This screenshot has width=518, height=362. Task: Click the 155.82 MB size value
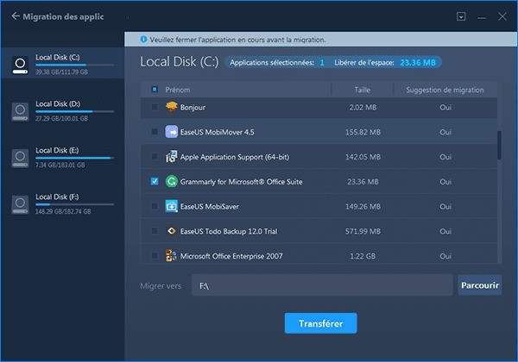(x=363, y=132)
